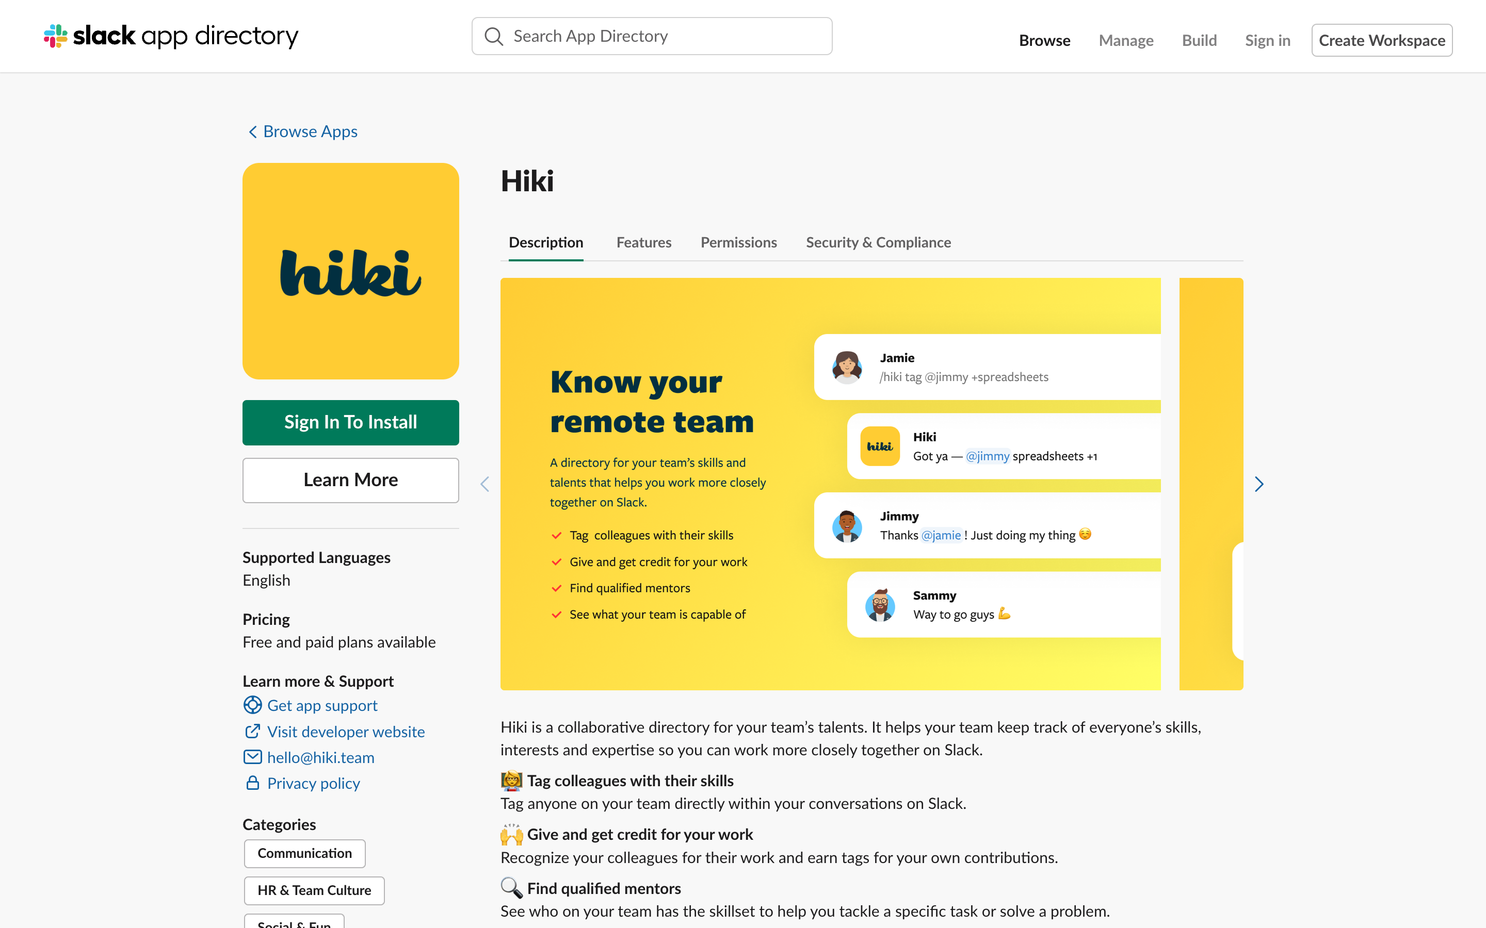Image resolution: width=1486 pixels, height=928 pixels.
Task: Click Jimmy's avatar in the screenshot
Action: point(847,526)
